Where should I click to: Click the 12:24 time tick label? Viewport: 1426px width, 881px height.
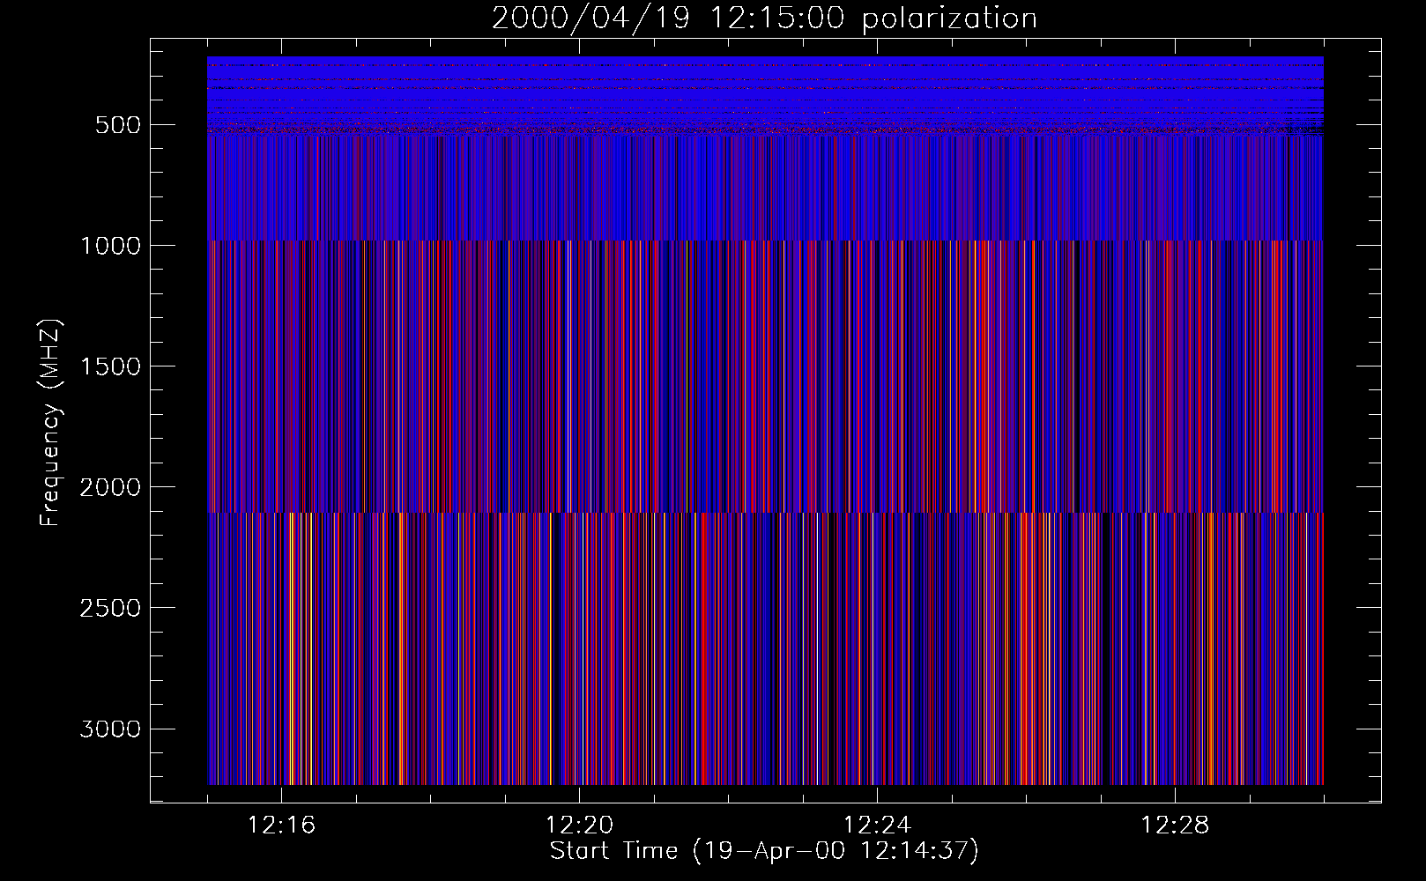coord(877,825)
